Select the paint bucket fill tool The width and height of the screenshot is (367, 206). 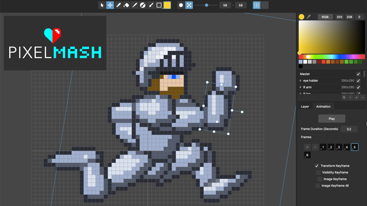pos(126,5)
